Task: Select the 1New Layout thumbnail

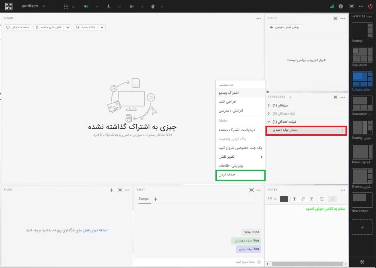Action: pyautogui.click(x=362, y=152)
